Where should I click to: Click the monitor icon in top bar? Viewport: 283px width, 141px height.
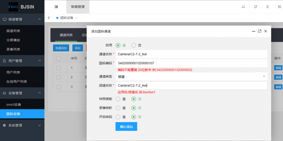[x=243, y=7]
